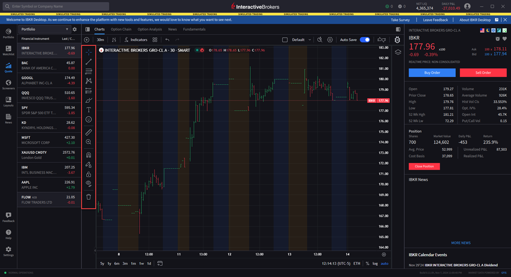
Task: Select the Text annotation tool
Action: (x=88, y=110)
